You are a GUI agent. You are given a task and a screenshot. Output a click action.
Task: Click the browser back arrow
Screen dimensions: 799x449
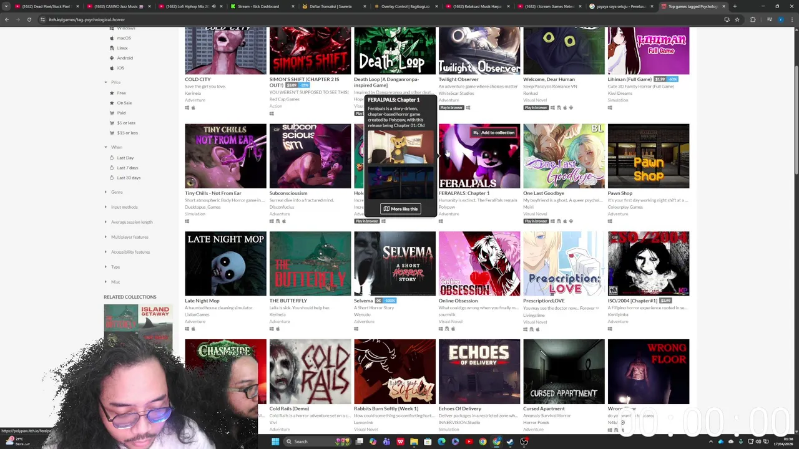(7, 19)
